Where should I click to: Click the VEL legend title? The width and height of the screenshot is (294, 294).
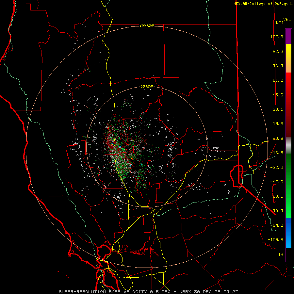[x=287, y=20]
